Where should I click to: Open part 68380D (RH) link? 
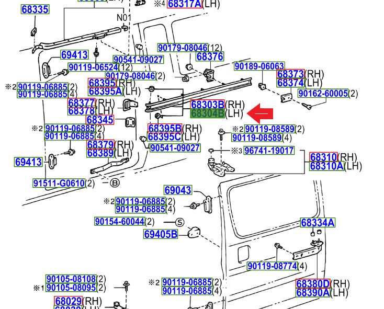(x=313, y=284)
